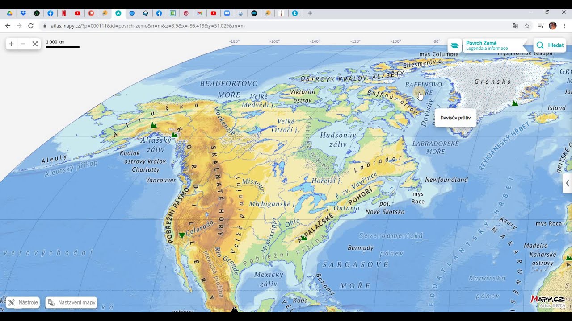The width and height of the screenshot is (572, 321).
Task: Open Chrome three-dot menu
Action: coord(564,26)
